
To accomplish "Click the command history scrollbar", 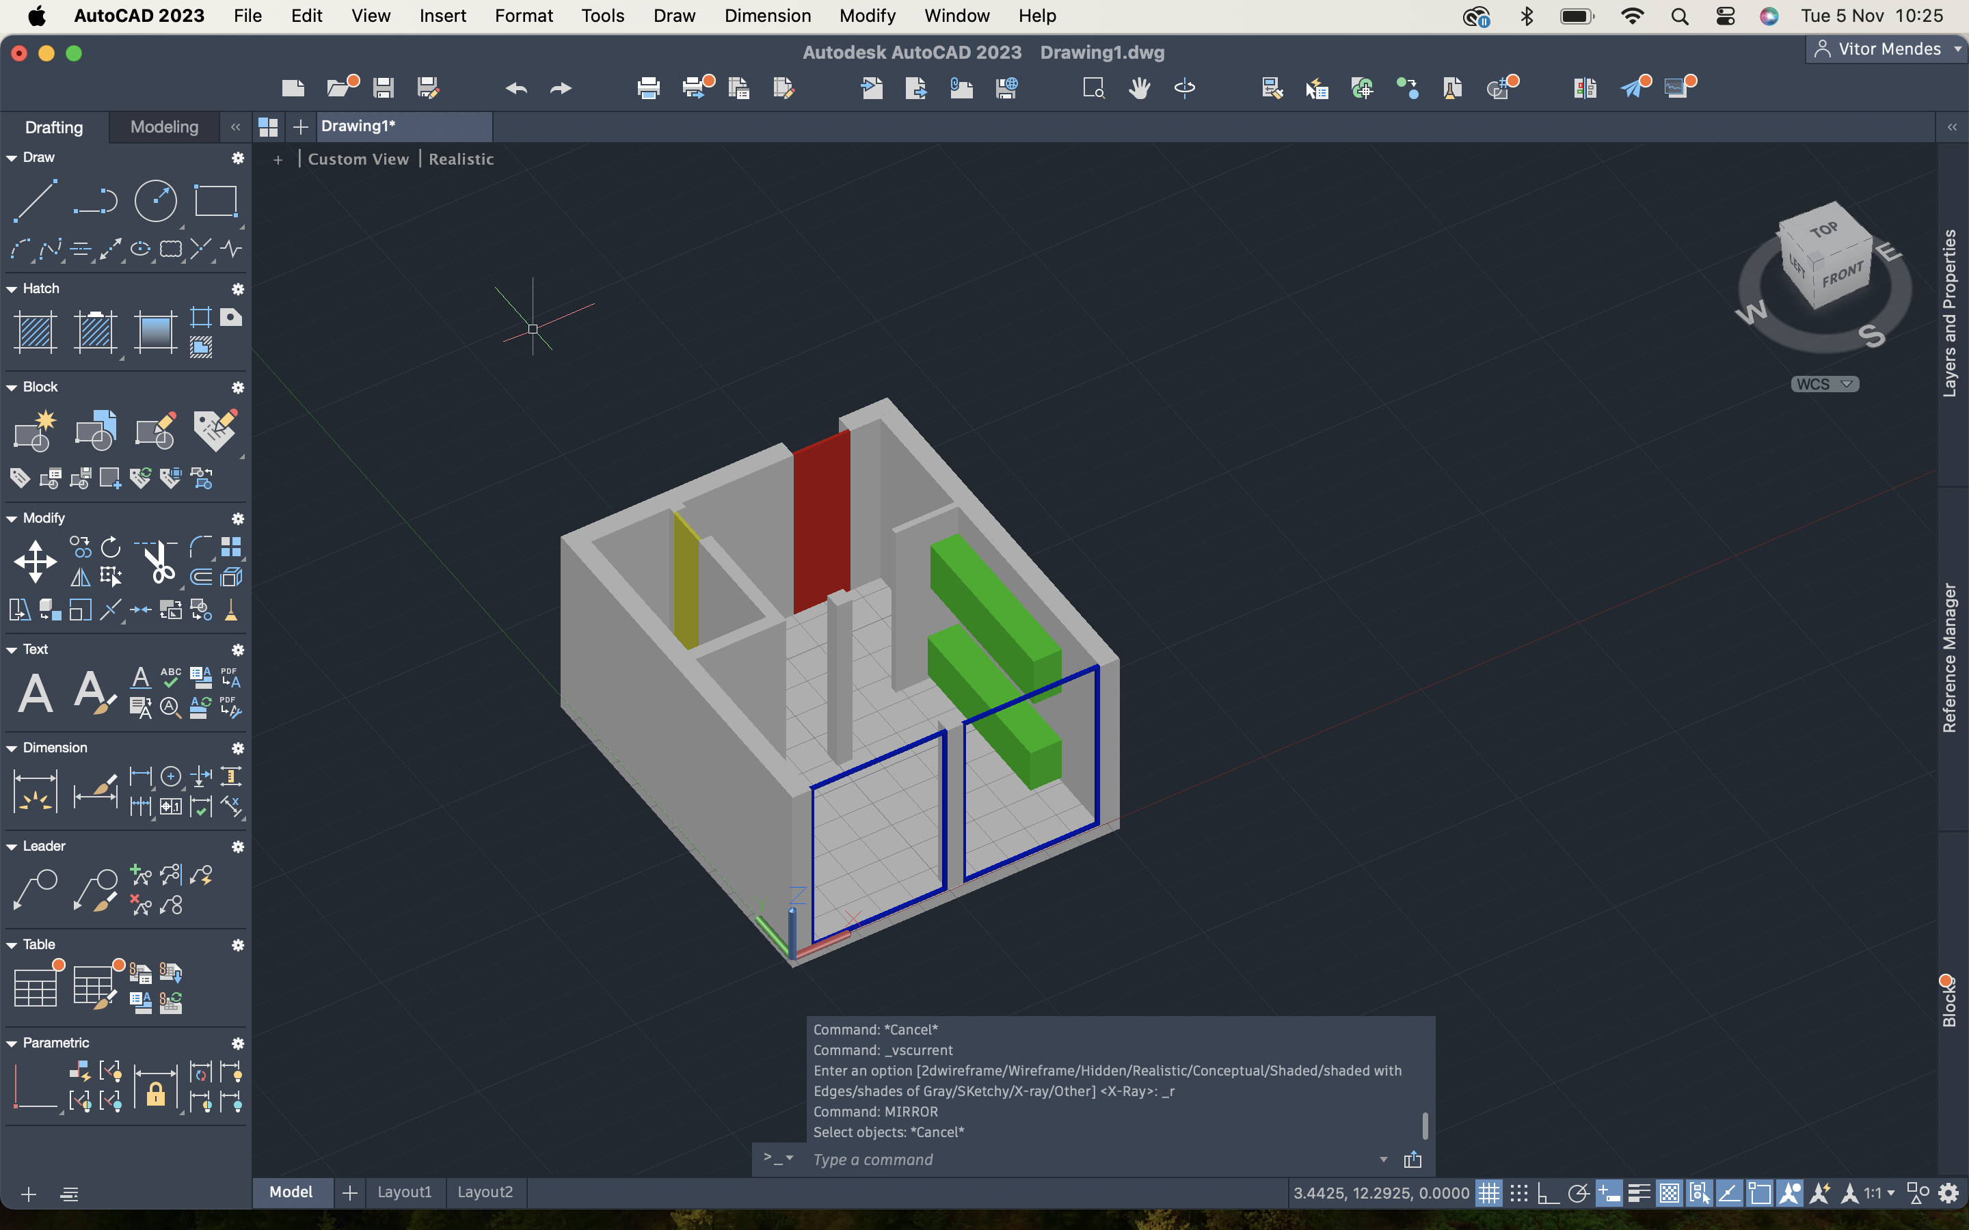I will tap(1425, 1126).
